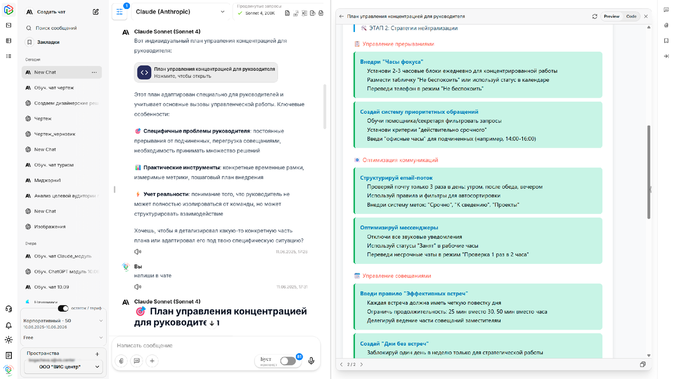Click the profile logo at bottom of rail
The width and height of the screenshot is (675, 379).
coord(8,369)
